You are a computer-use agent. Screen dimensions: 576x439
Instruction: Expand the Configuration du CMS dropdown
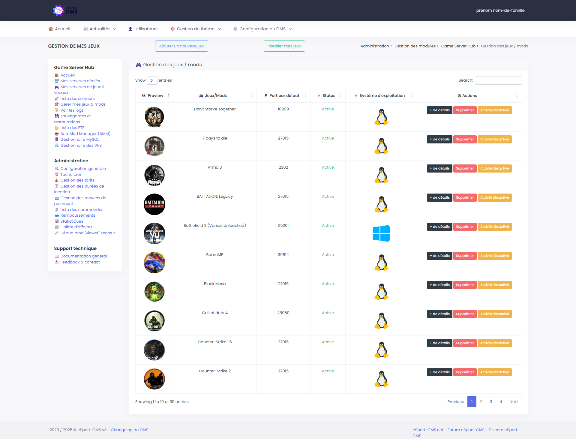point(263,29)
